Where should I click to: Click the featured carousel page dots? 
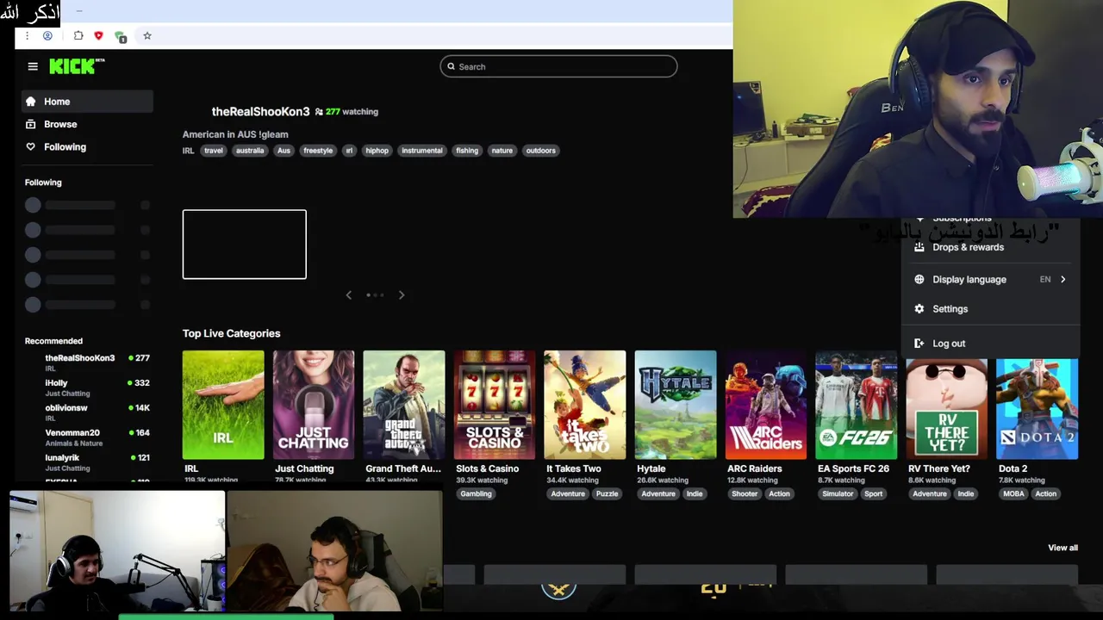pos(376,294)
